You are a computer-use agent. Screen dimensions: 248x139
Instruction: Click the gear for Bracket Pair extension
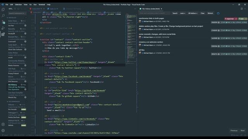click(x=25, y=41)
